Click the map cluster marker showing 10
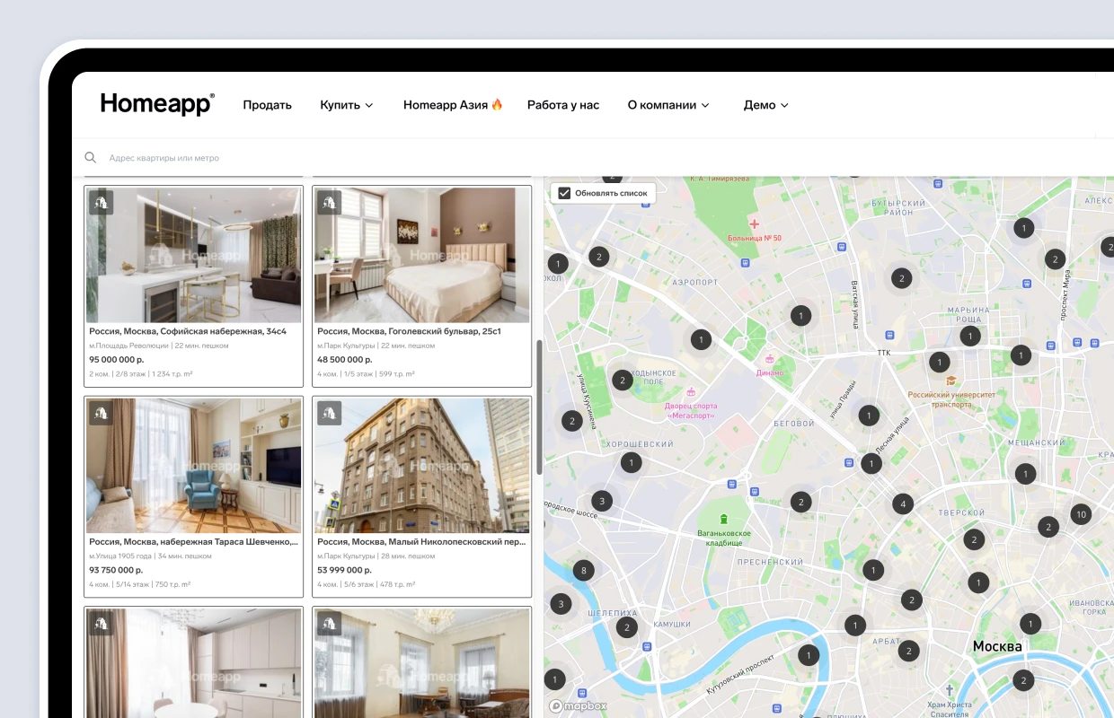The width and height of the screenshot is (1114, 718). coord(1081,514)
